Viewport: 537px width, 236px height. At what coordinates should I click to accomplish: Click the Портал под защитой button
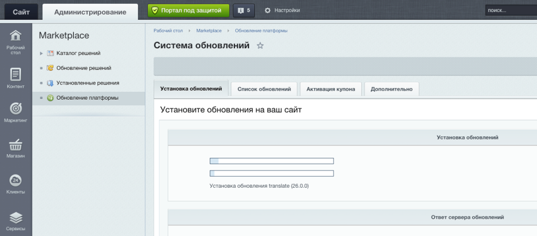tap(188, 10)
